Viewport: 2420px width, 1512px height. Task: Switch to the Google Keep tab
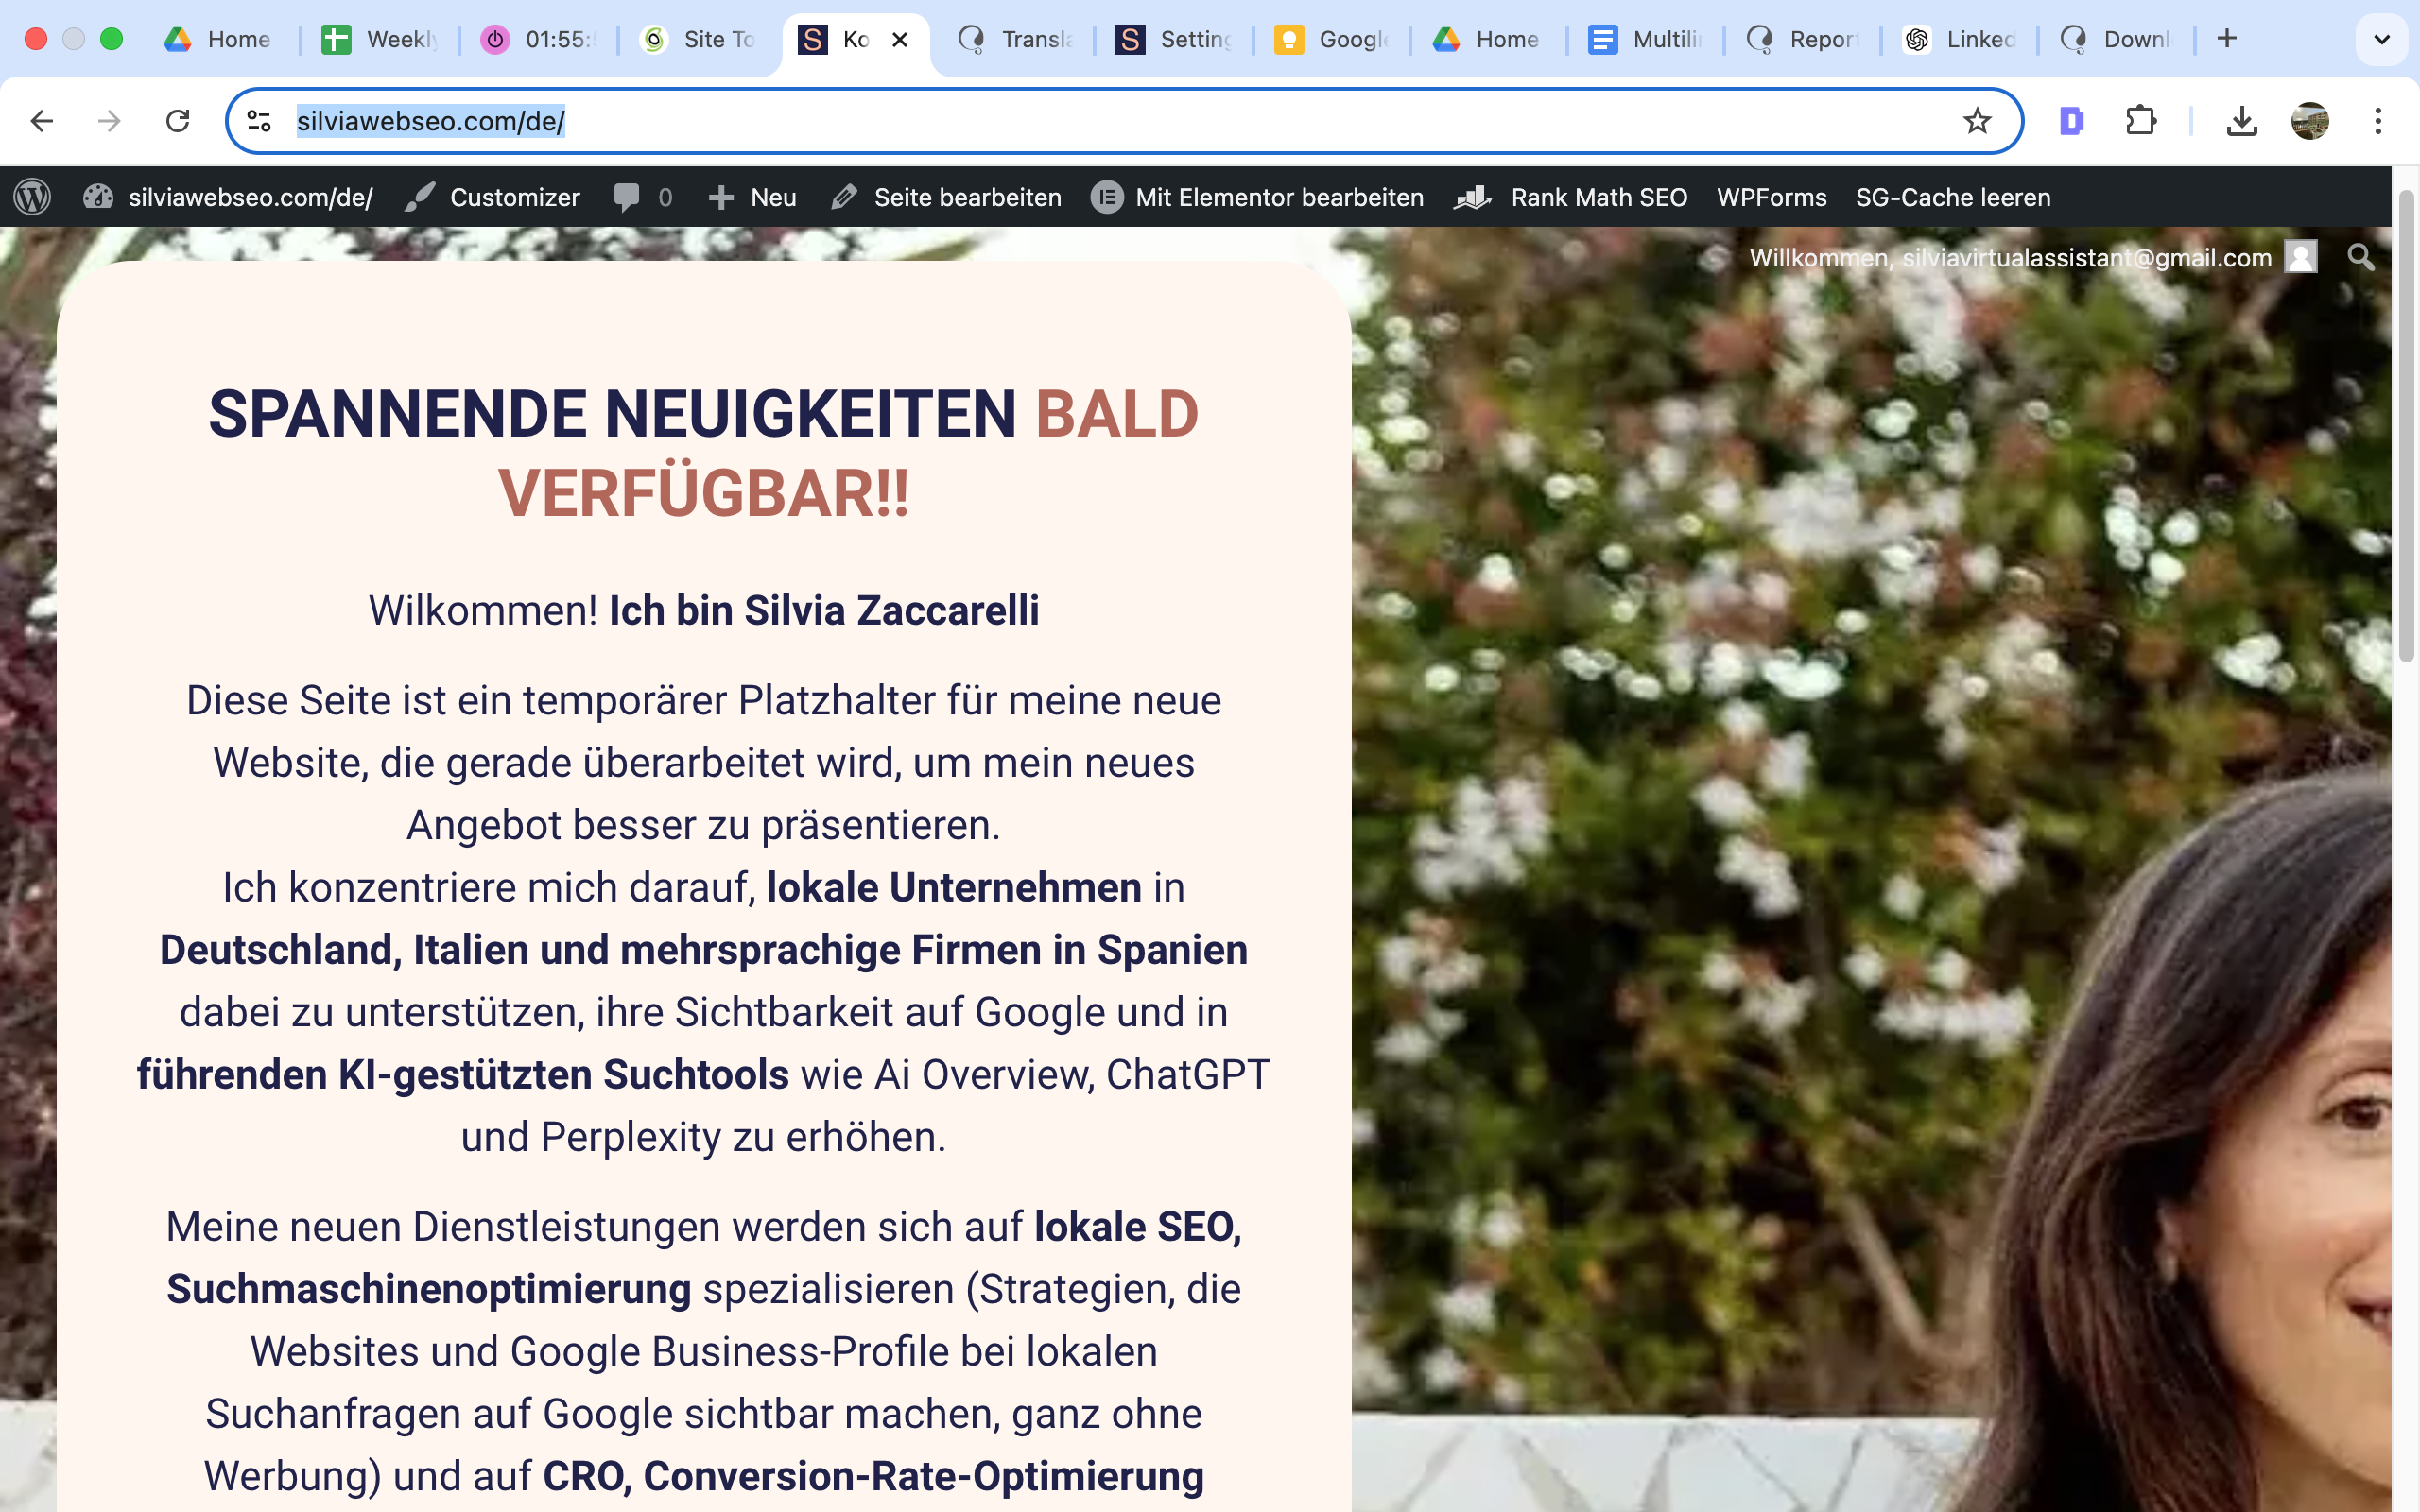click(1332, 39)
